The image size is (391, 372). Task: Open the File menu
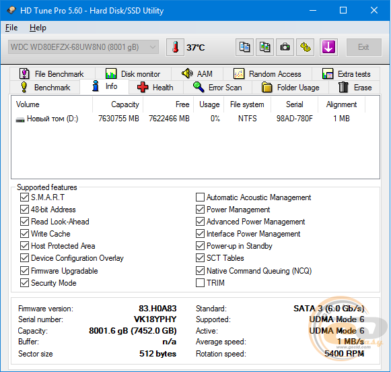click(x=11, y=28)
